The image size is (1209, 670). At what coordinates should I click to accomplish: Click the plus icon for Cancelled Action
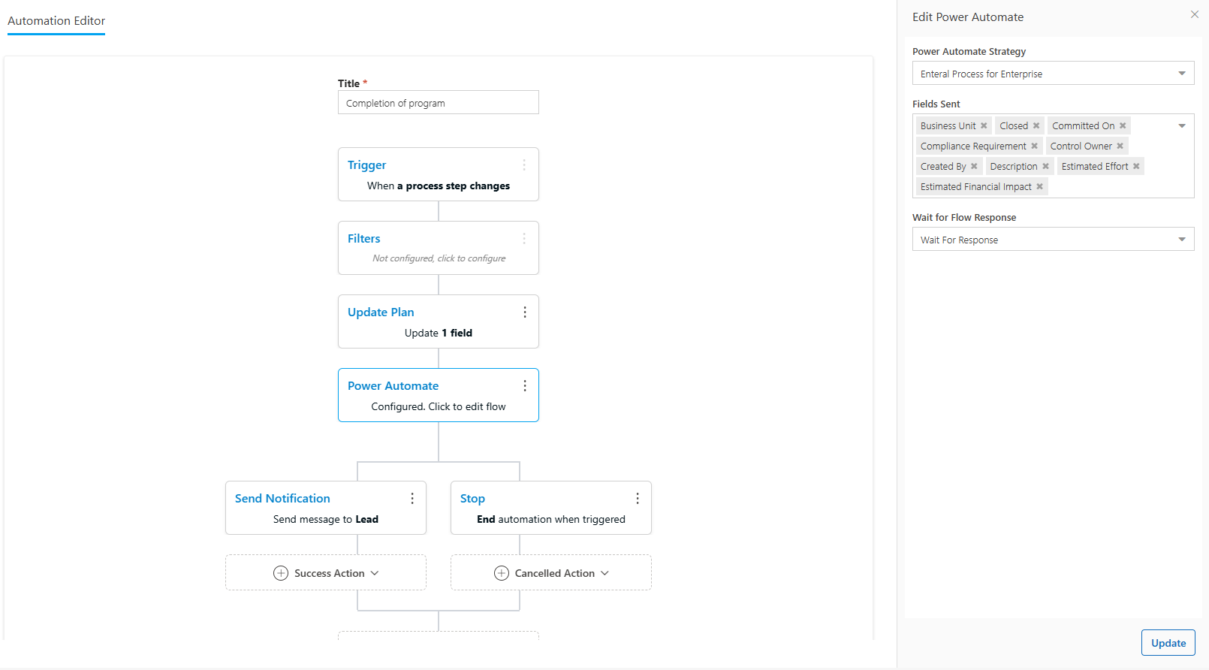coord(502,573)
